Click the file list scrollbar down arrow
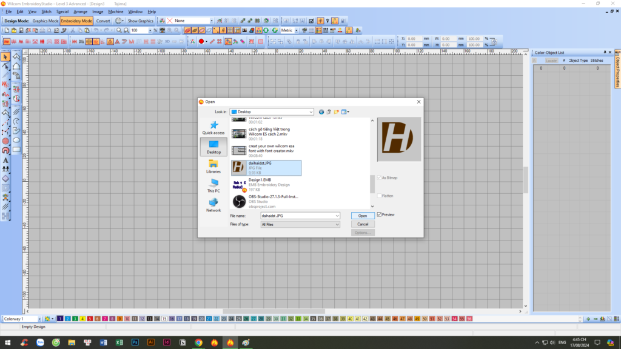The height and width of the screenshot is (349, 621). [372, 206]
